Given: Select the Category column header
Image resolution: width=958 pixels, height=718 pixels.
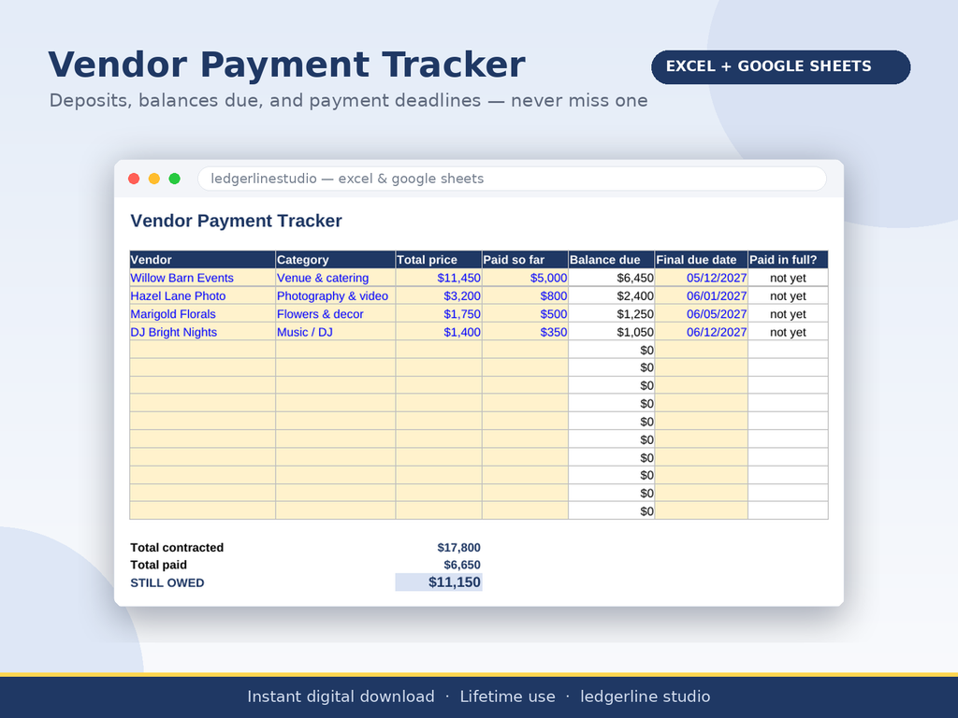Looking at the screenshot, I should tap(336, 260).
